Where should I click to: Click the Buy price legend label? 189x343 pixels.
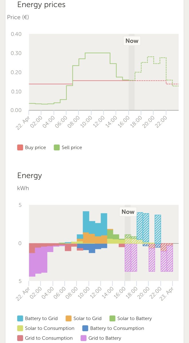(35, 147)
